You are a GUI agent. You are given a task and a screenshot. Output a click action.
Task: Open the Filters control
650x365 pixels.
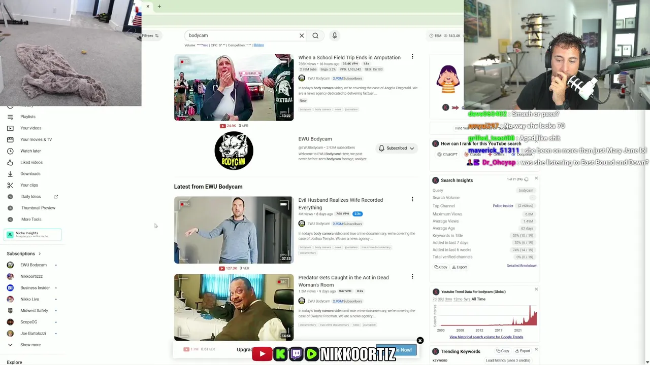tap(150, 35)
